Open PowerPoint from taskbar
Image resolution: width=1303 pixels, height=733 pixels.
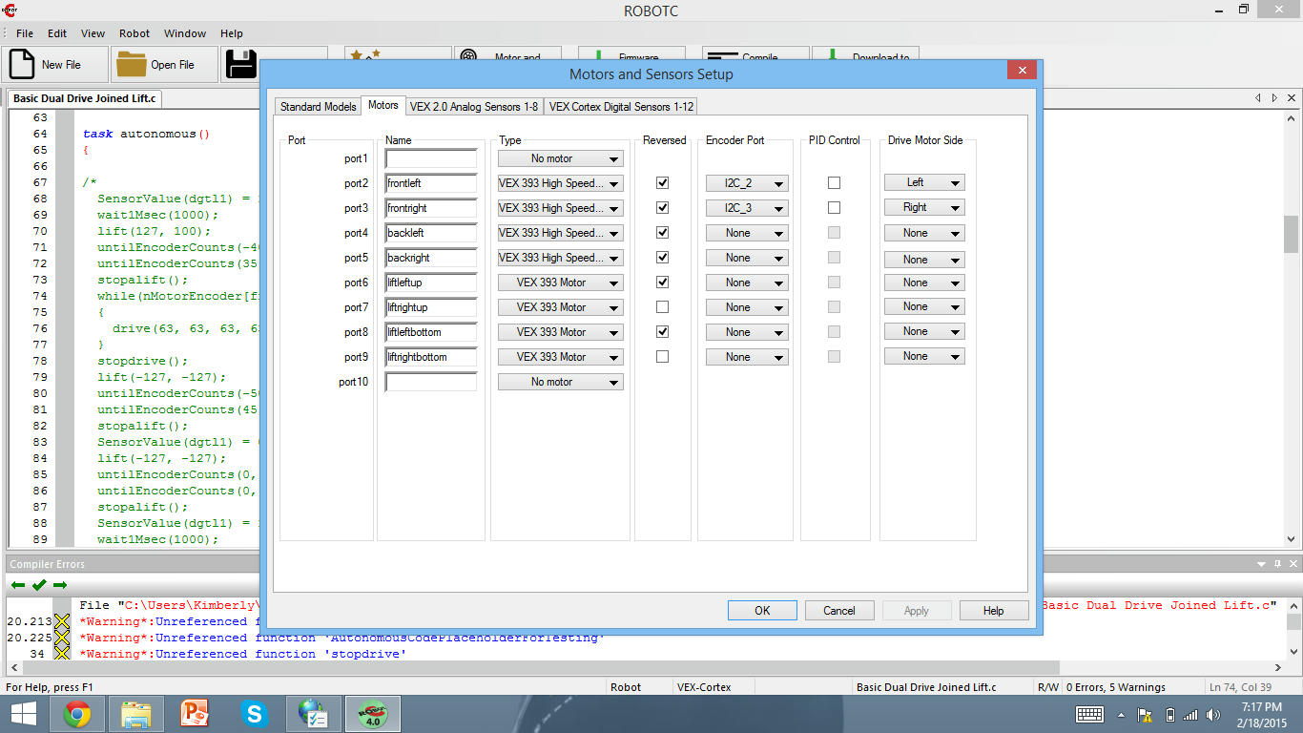coord(195,714)
